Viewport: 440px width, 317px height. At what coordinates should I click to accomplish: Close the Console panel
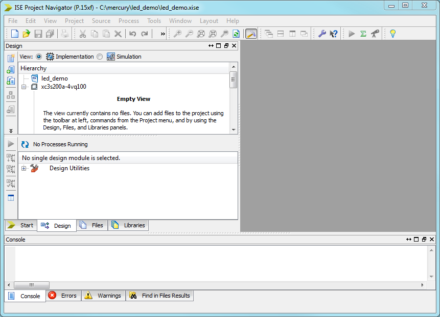(x=432, y=239)
